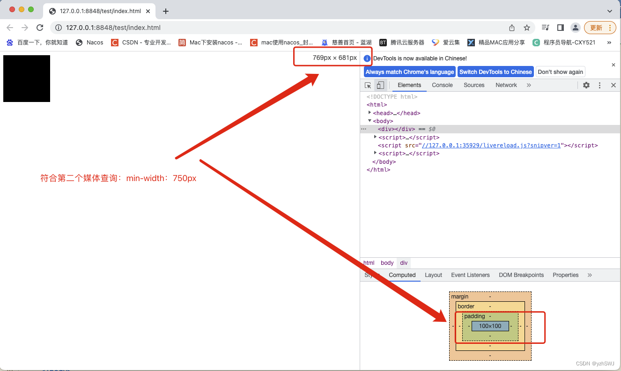Switch to the Network tab
The height and width of the screenshot is (371, 621).
tap(506, 85)
